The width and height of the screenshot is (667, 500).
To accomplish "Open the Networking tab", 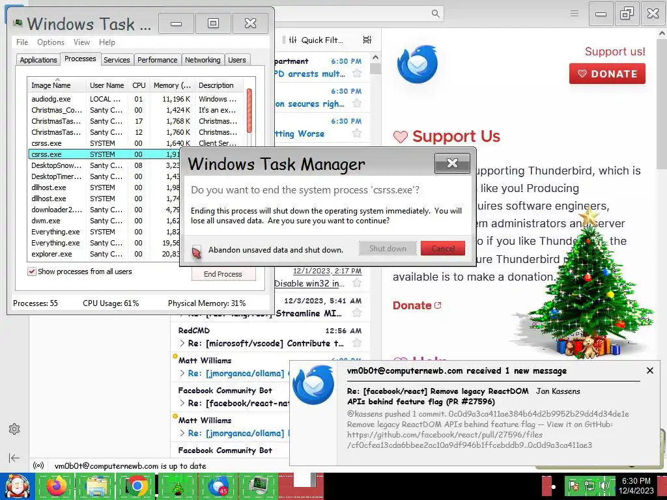I will [203, 60].
